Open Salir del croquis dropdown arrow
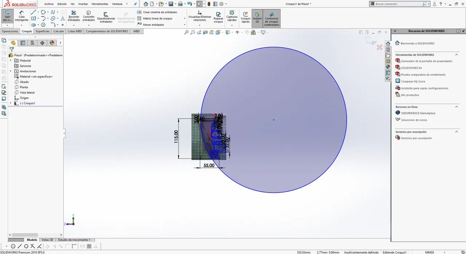The image size is (466, 254). coord(7,25)
